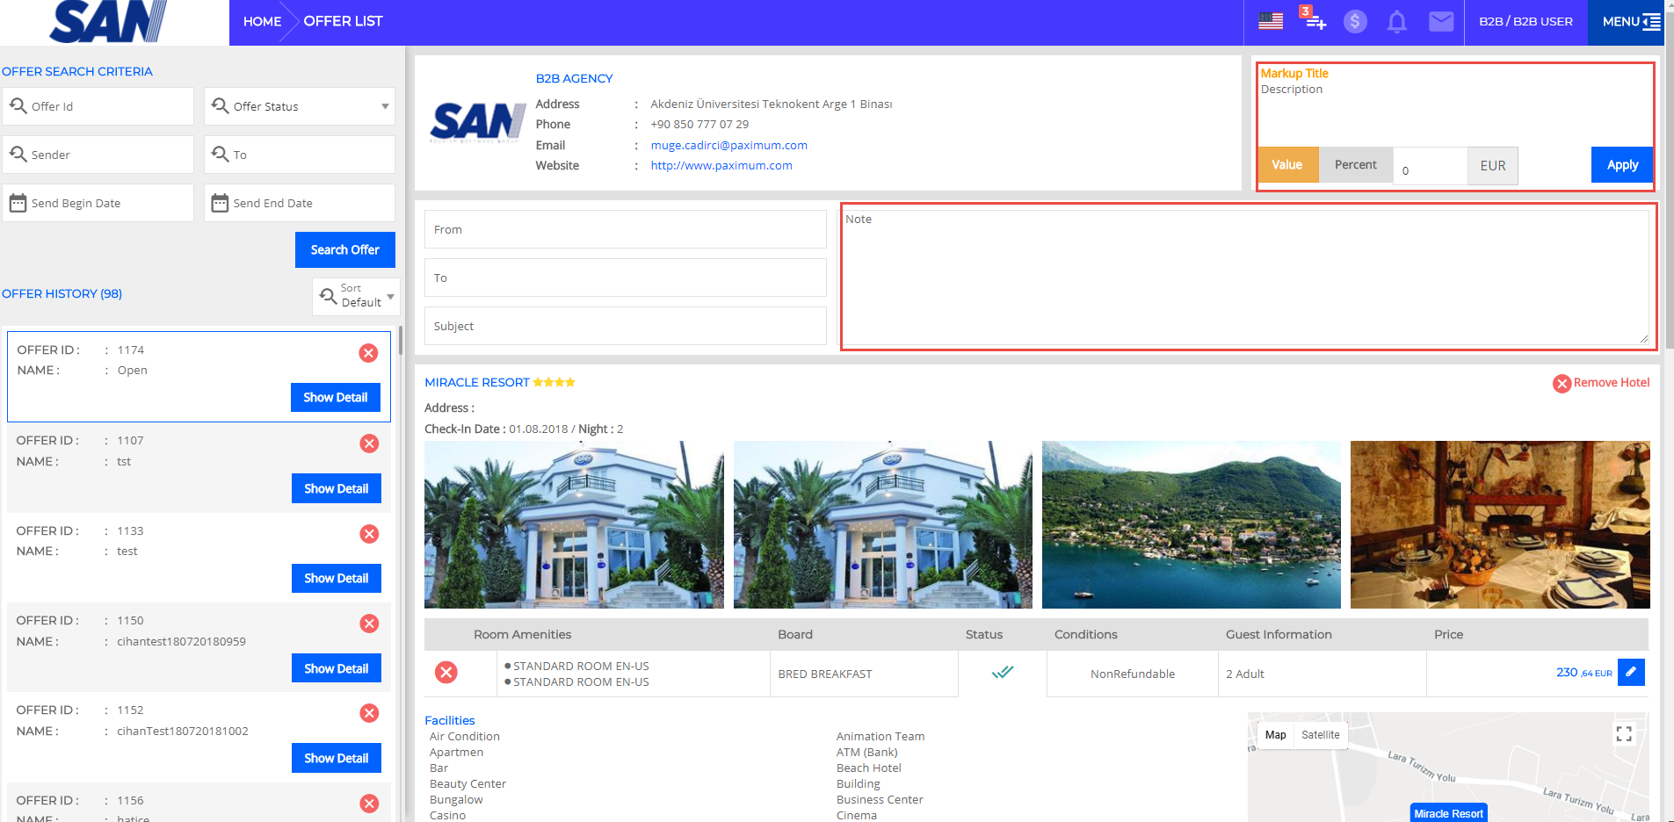Click the Search Offer button
The height and width of the screenshot is (822, 1674).
(x=344, y=250)
